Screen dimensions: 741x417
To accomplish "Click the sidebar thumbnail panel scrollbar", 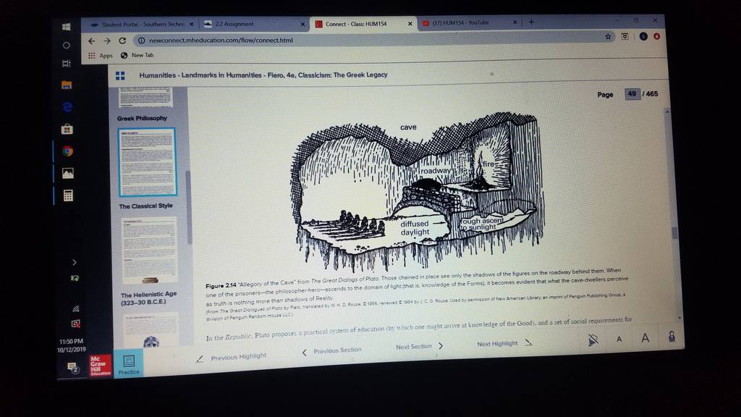I will [189, 207].
